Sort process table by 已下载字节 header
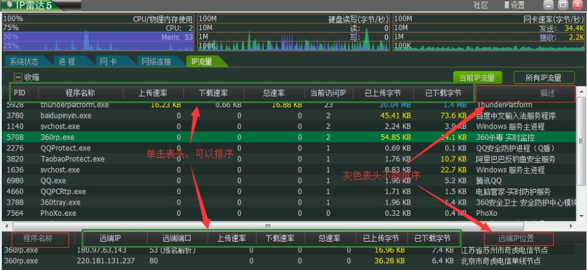This screenshot has width=587, height=270. (444, 93)
